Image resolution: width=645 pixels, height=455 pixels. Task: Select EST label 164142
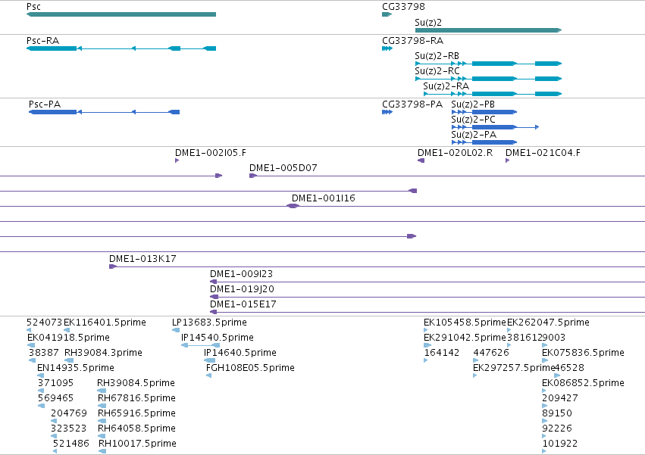click(441, 353)
